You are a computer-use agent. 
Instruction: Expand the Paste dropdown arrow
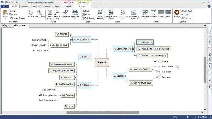pyautogui.click(x=5, y=19)
